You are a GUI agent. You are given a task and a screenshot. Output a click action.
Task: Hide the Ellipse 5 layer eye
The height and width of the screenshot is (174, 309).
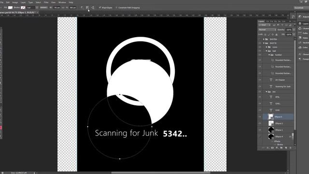pyautogui.click(x=260, y=117)
